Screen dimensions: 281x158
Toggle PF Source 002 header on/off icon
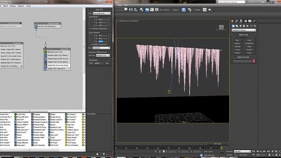(x=60, y=23)
